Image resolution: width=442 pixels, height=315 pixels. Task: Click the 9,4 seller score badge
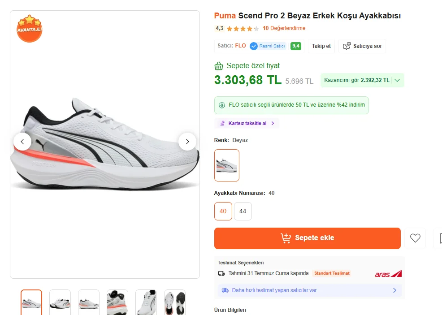coord(296,46)
